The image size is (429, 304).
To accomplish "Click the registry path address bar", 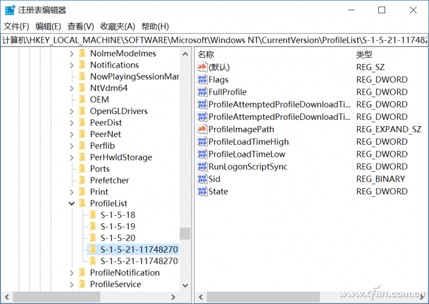I will pyautogui.click(x=214, y=40).
